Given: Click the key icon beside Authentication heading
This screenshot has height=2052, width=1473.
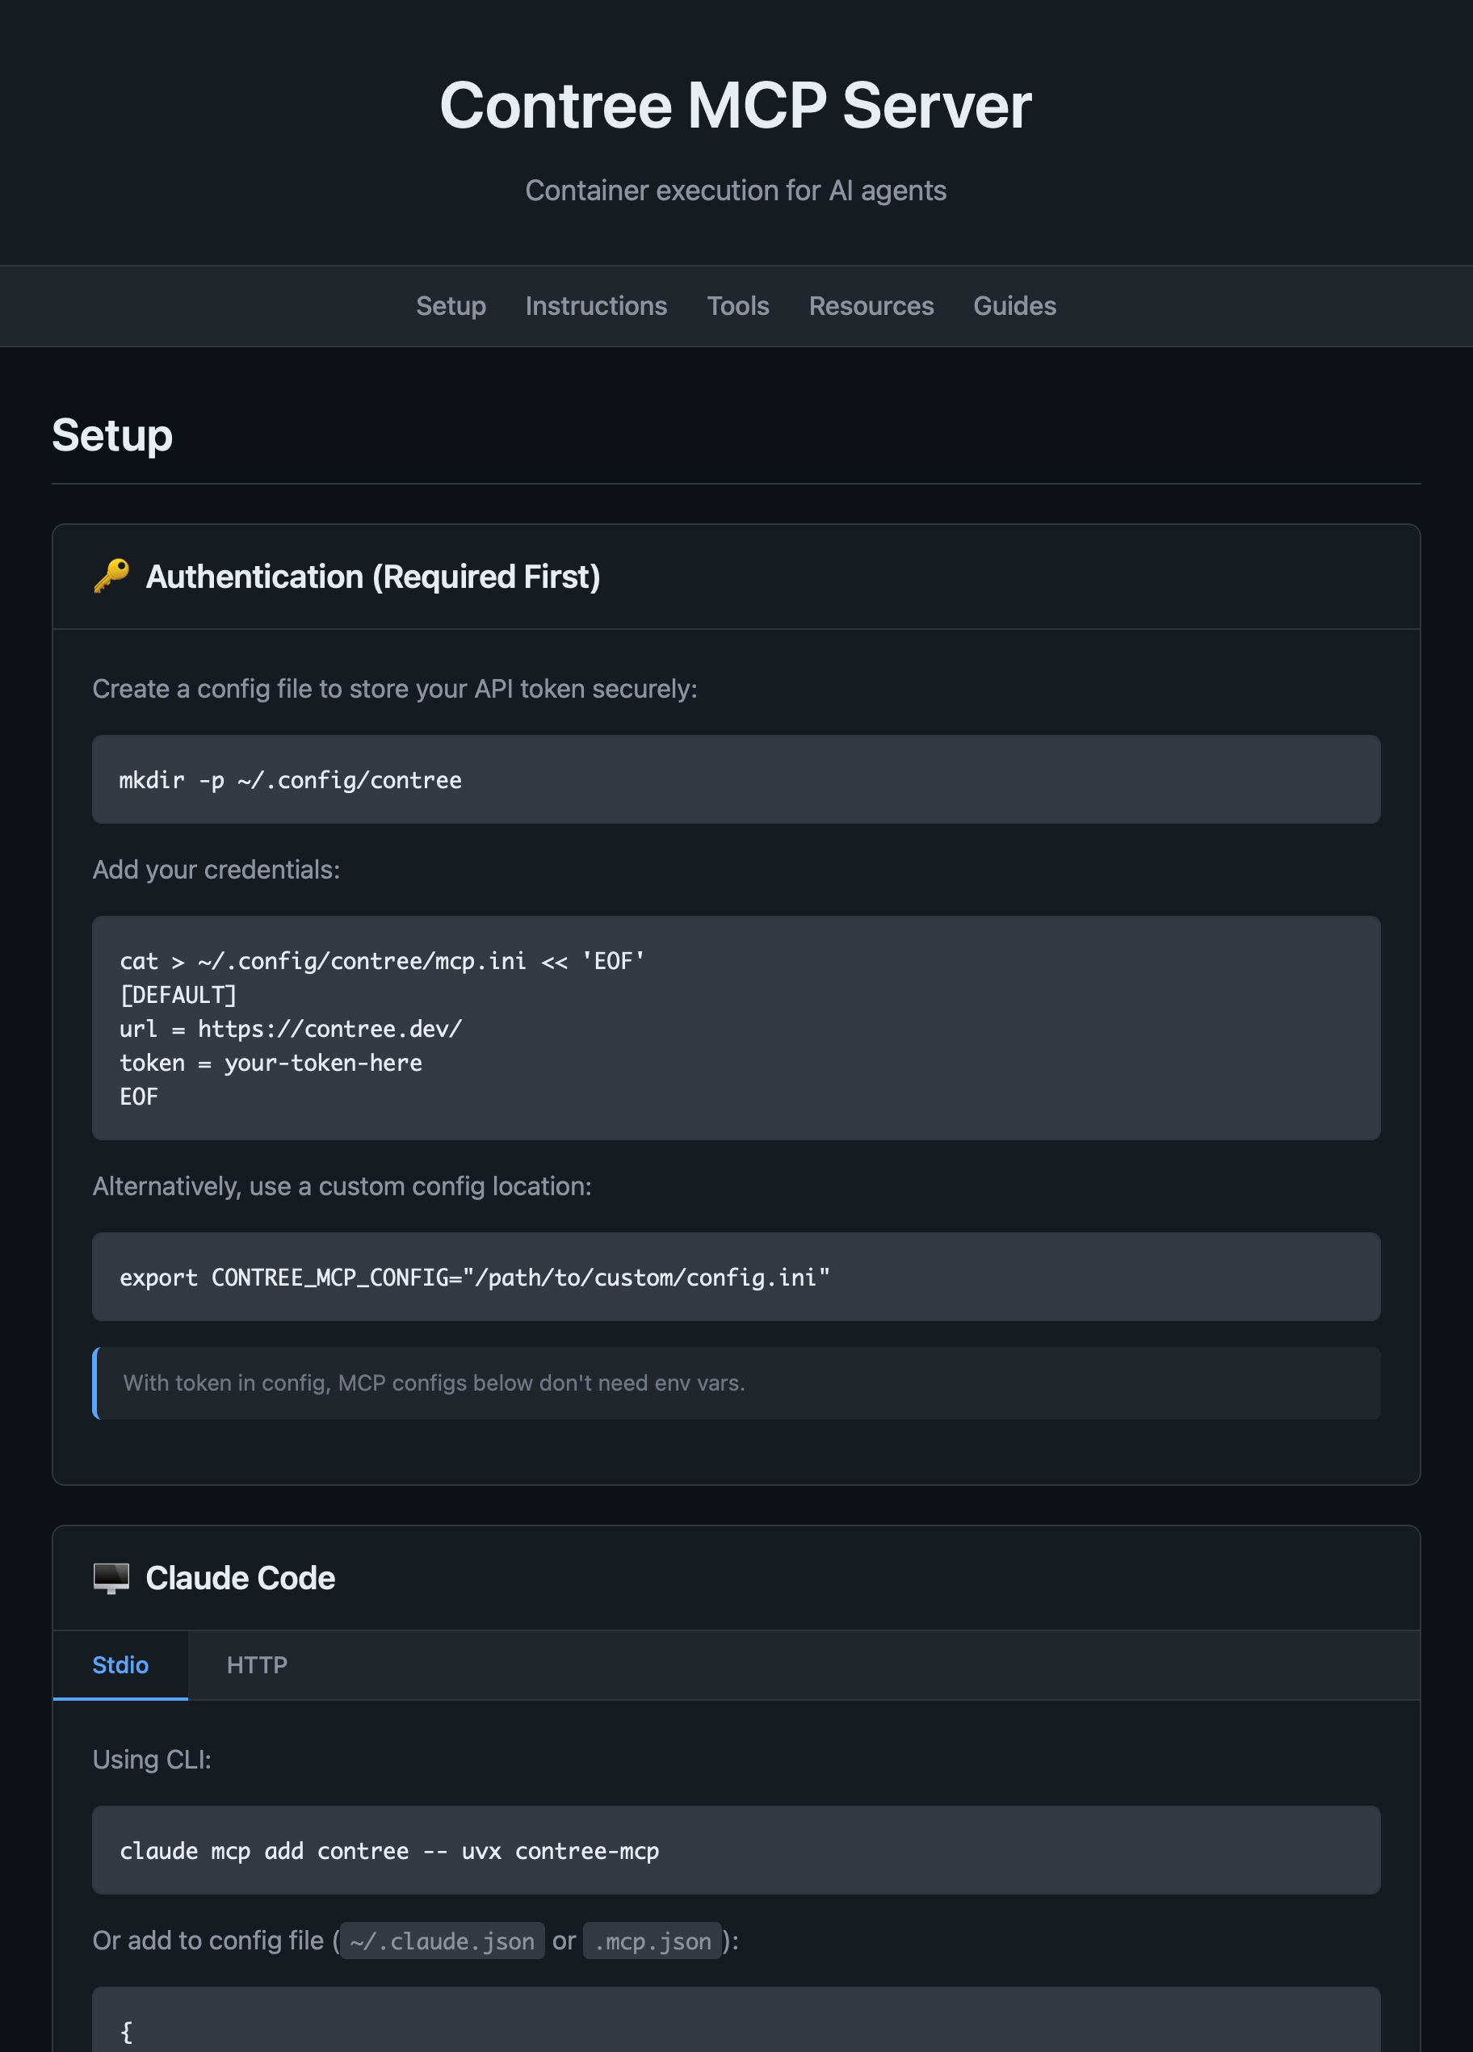Looking at the screenshot, I should (111, 577).
